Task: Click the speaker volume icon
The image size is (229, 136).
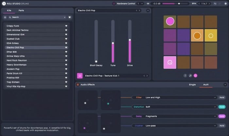Action: [x=148, y=4]
